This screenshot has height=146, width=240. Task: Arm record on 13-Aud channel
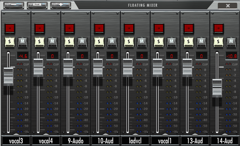[x=189, y=28]
